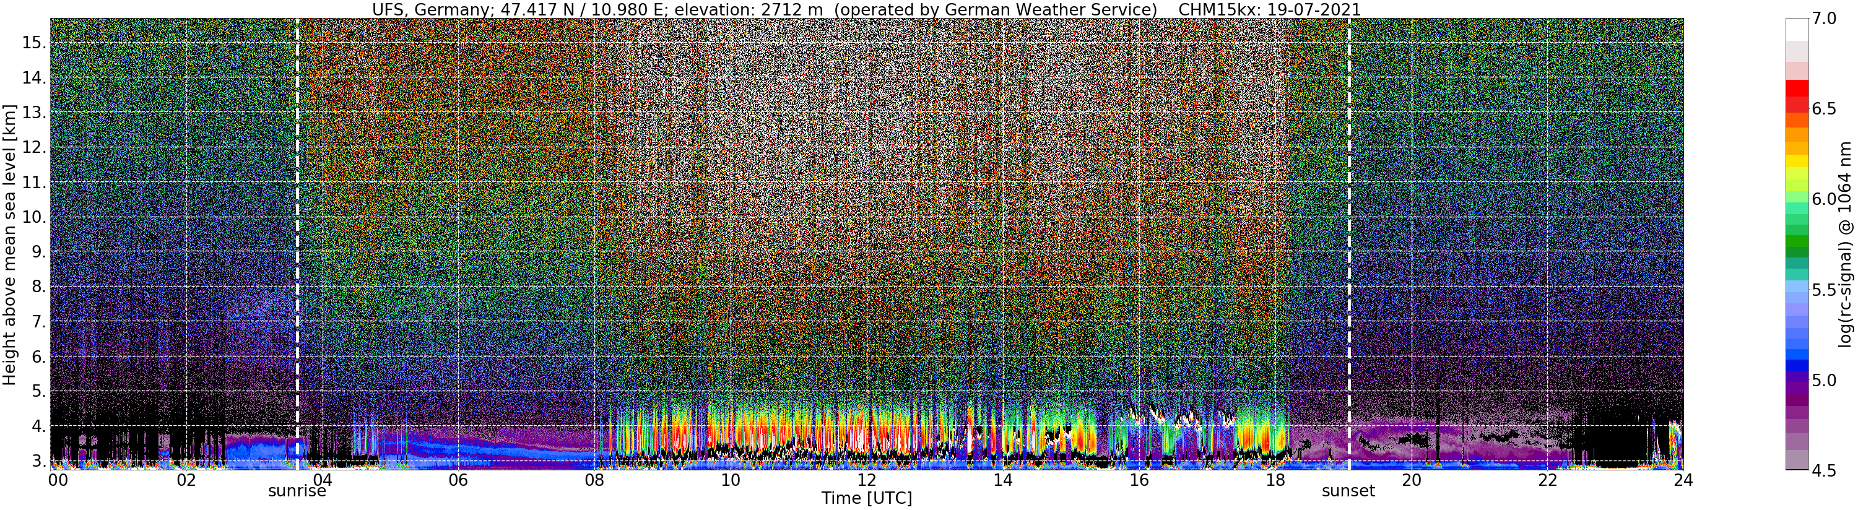Image resolution: width=1858 pixels, height=510 pixels.
Task: Click the y-axis tick label '9.'
Action: [x=39, y=252]
